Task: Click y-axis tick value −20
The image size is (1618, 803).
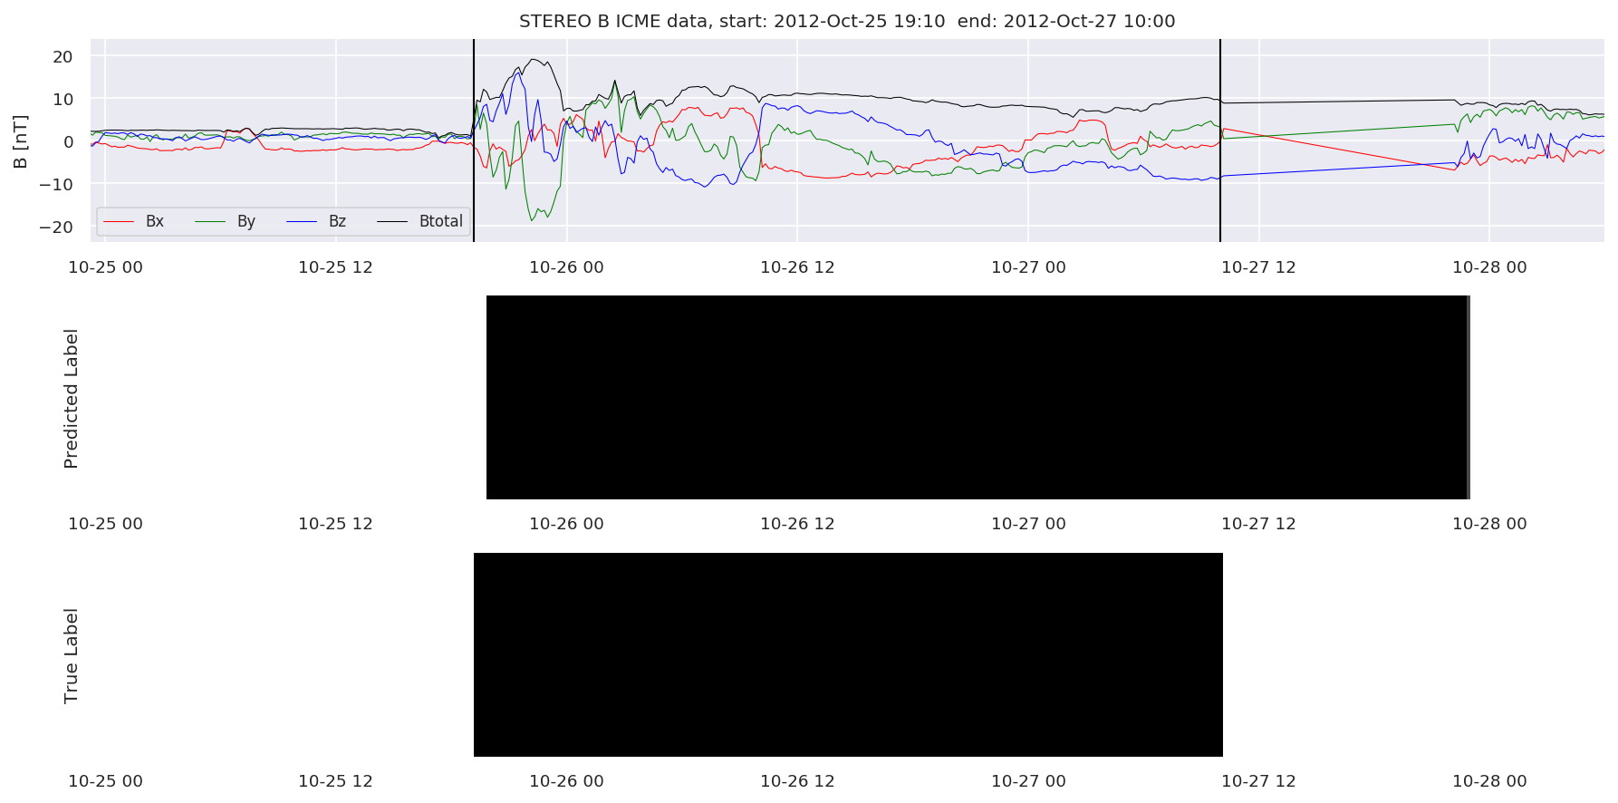Action: click(x=56, y=227)
